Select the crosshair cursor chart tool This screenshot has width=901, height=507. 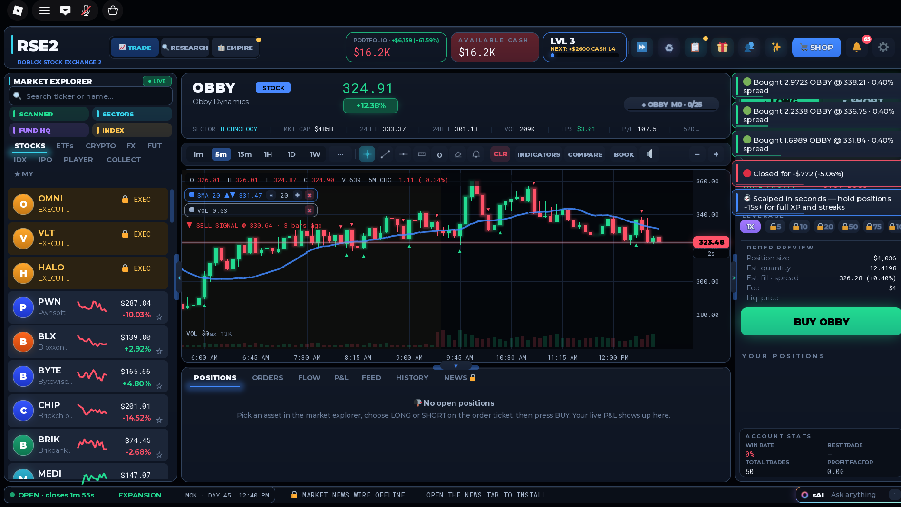[367, 154]
